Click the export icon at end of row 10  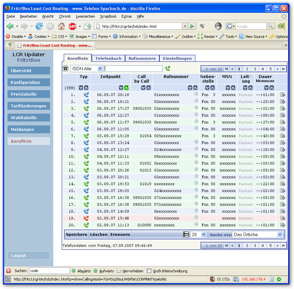click(x=283, y=156)
